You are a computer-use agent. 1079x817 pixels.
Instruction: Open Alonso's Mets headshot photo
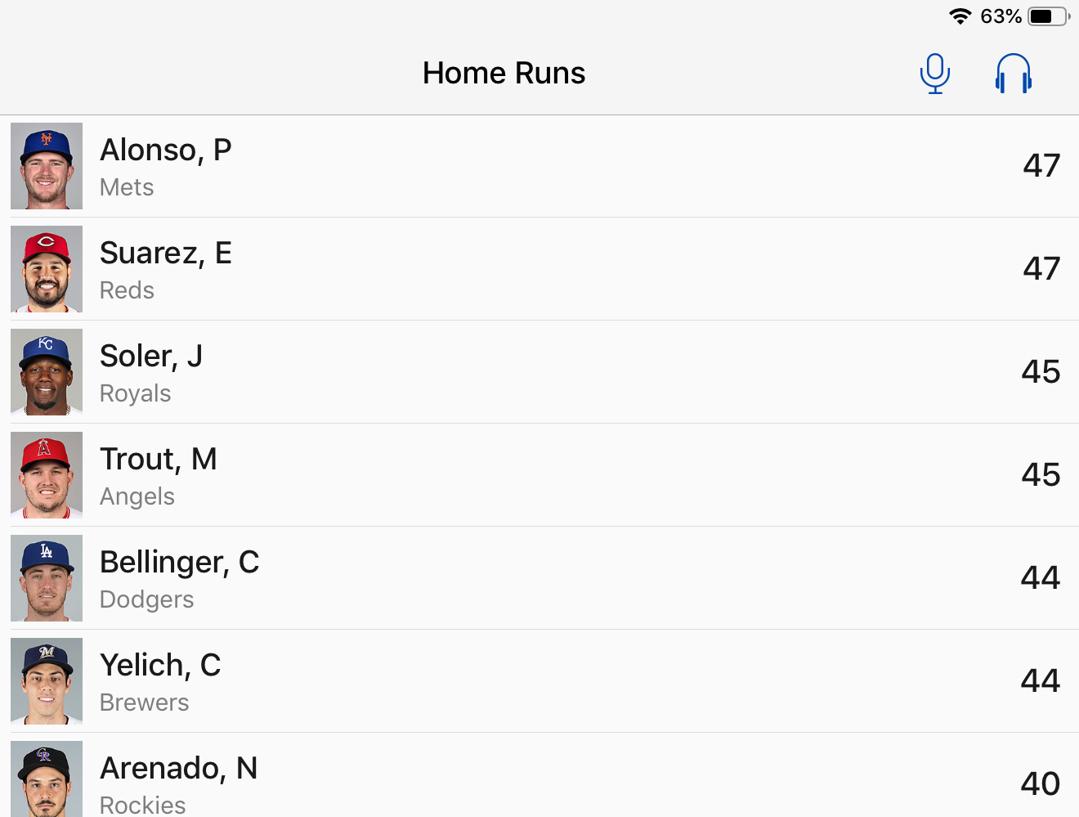pos(47,166)
